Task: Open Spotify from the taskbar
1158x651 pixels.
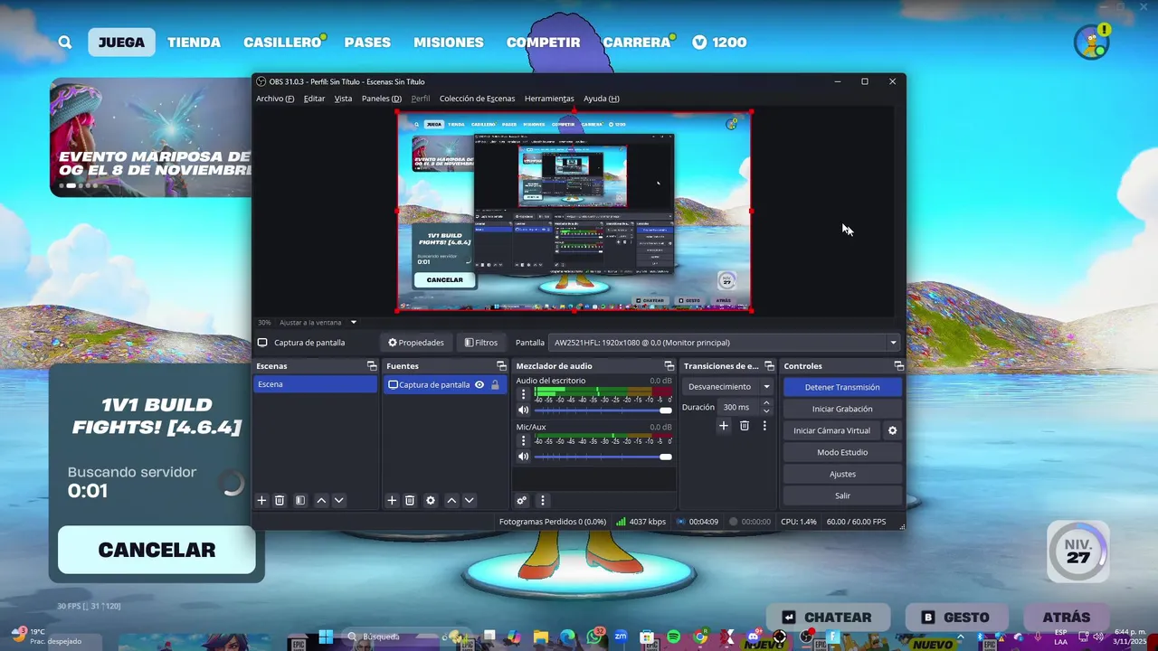Action: tap(674, 637)
